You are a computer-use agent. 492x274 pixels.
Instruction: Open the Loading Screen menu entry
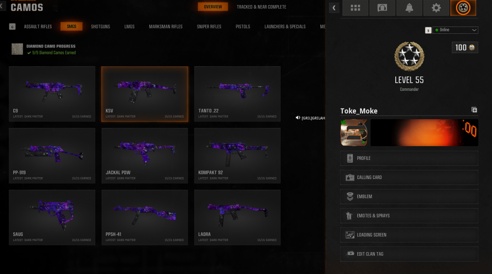(409, 235)
